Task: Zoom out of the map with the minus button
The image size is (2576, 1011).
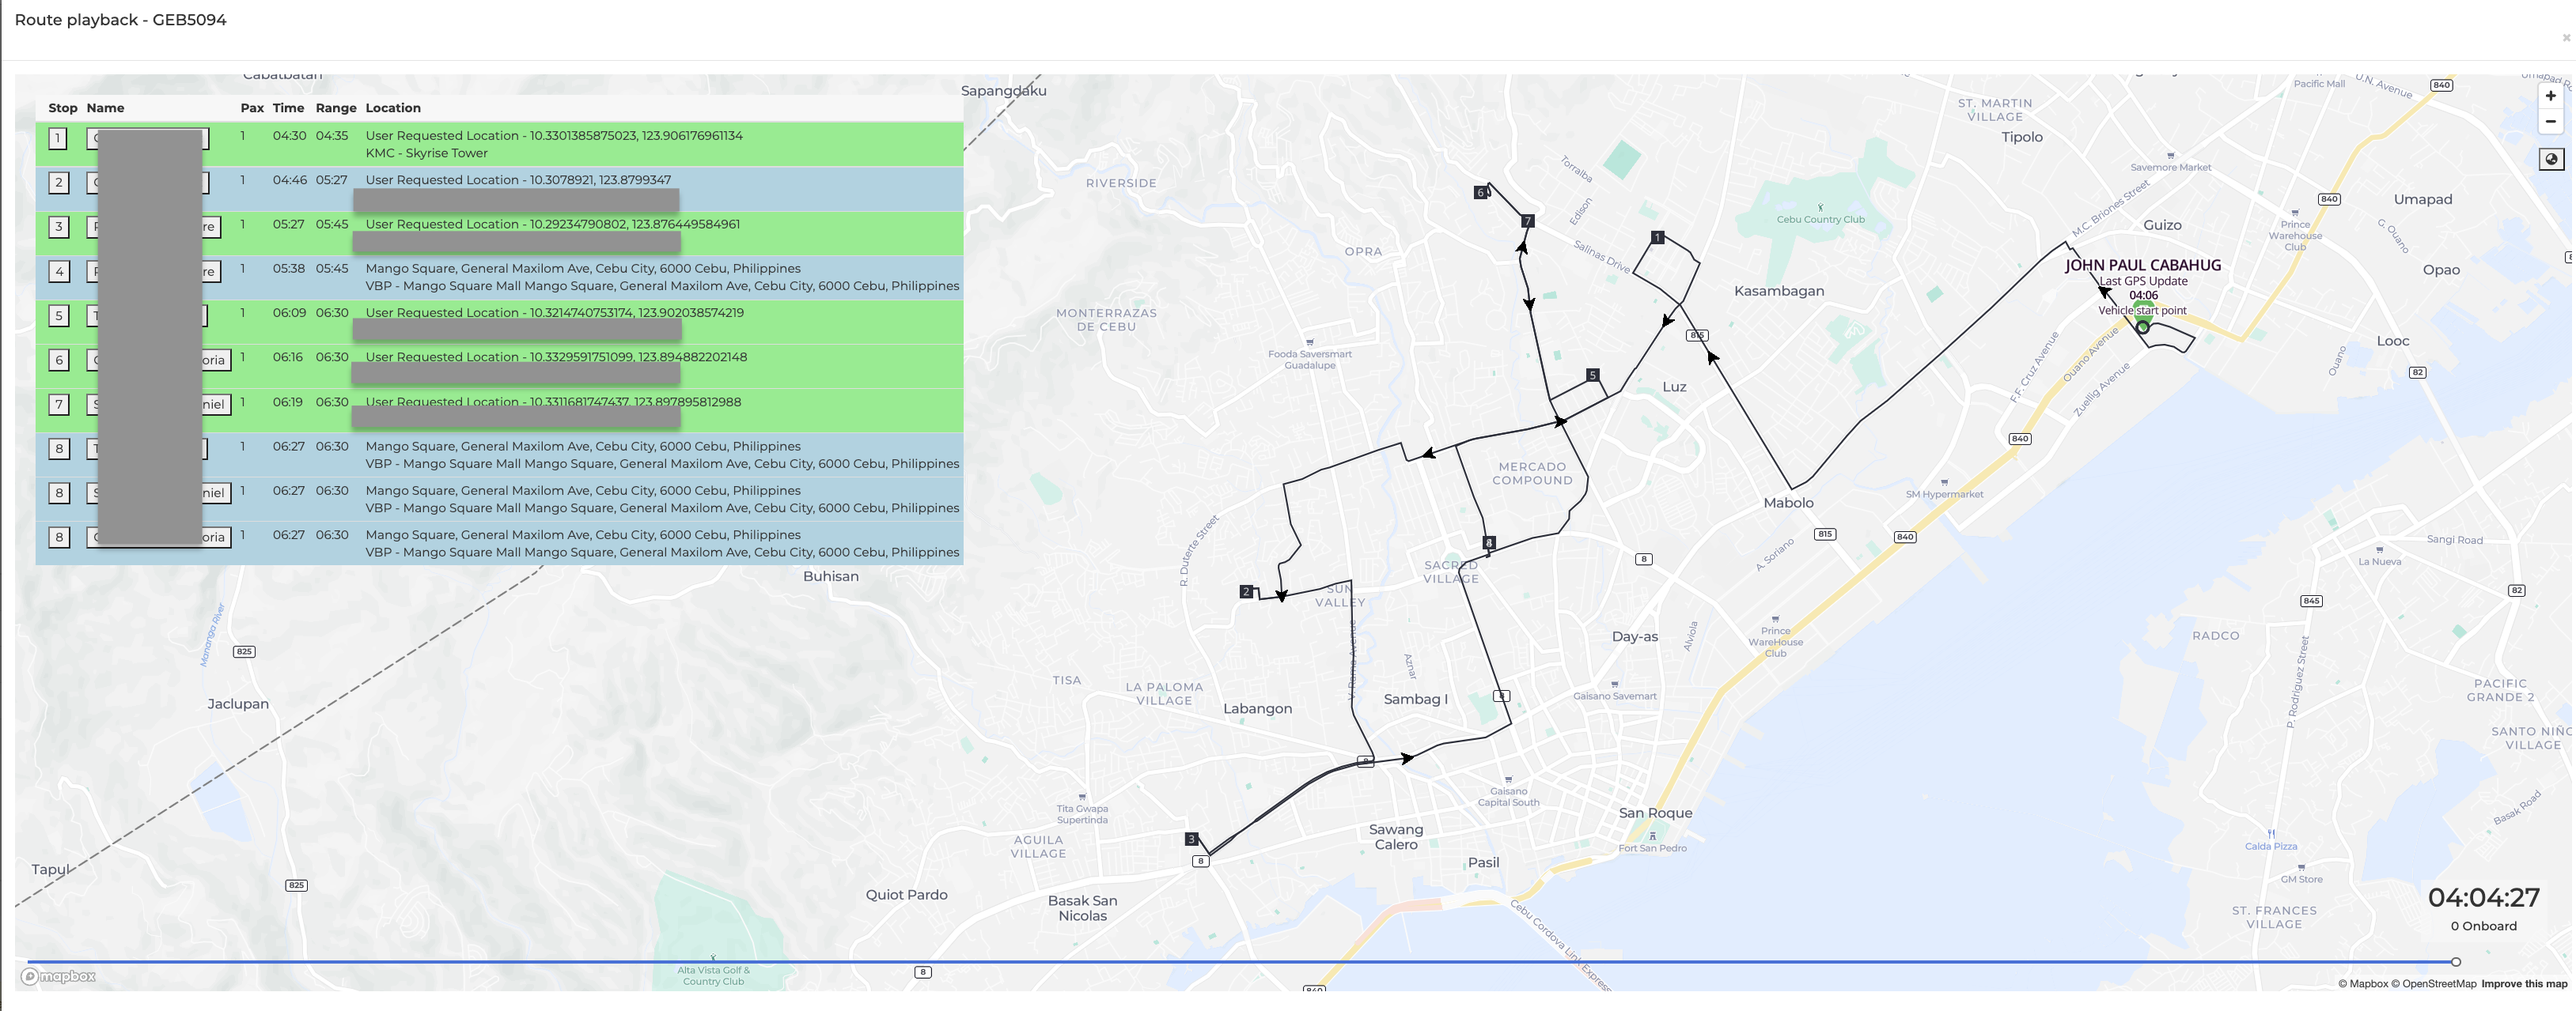Action: point(2551,121)
